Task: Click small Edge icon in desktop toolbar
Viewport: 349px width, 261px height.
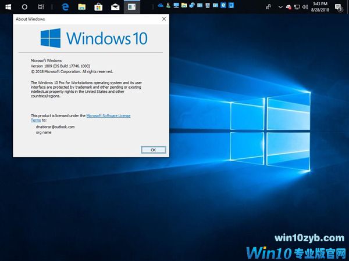Action: click(x=223, y=5)
